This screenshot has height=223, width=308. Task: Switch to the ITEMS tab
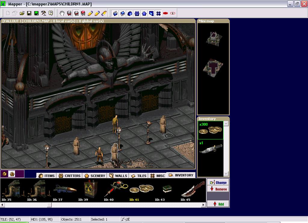point(47,176)
